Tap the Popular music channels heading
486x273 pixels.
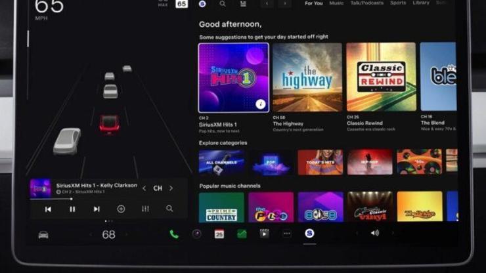point(230,186)
